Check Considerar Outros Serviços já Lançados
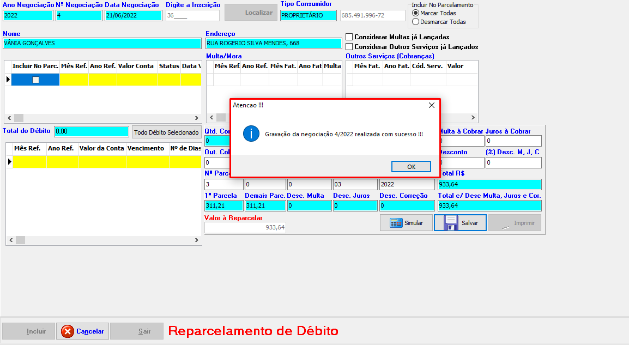The image size is (629, 345). pyautogui.click(x=349, y=47)
